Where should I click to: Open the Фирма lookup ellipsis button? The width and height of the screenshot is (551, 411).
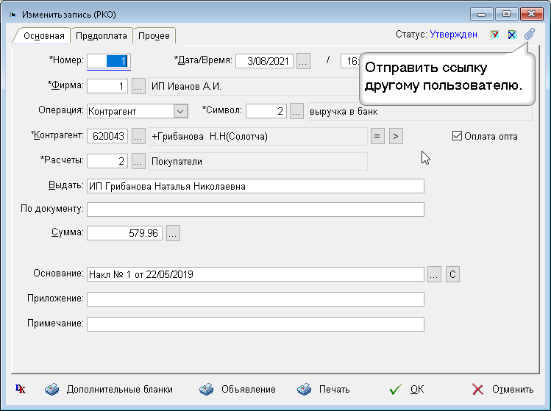point(138,87)
